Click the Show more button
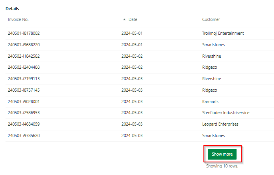The image size is (274, 175). pyautogui.click(x=222, y=154)
